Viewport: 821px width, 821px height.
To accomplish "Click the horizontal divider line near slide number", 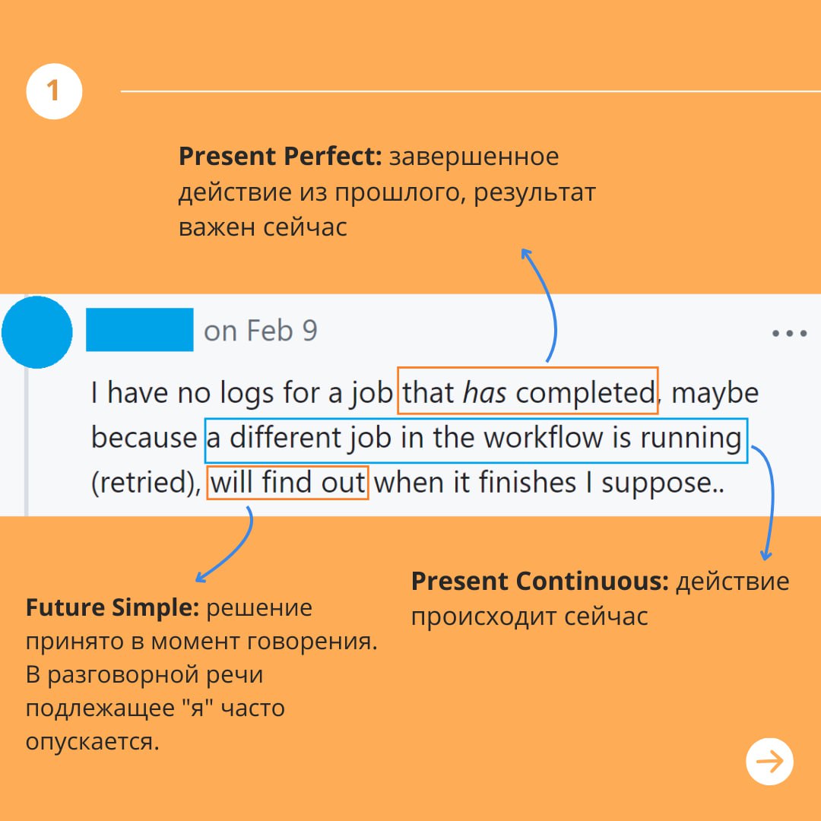I will pos(456,91).
